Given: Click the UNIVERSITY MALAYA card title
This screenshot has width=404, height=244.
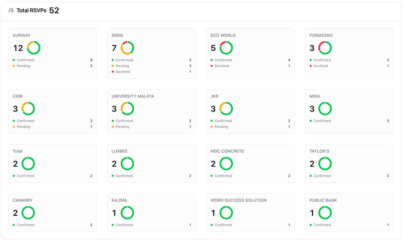Looking at the screenshot, I should pos(133,96).
